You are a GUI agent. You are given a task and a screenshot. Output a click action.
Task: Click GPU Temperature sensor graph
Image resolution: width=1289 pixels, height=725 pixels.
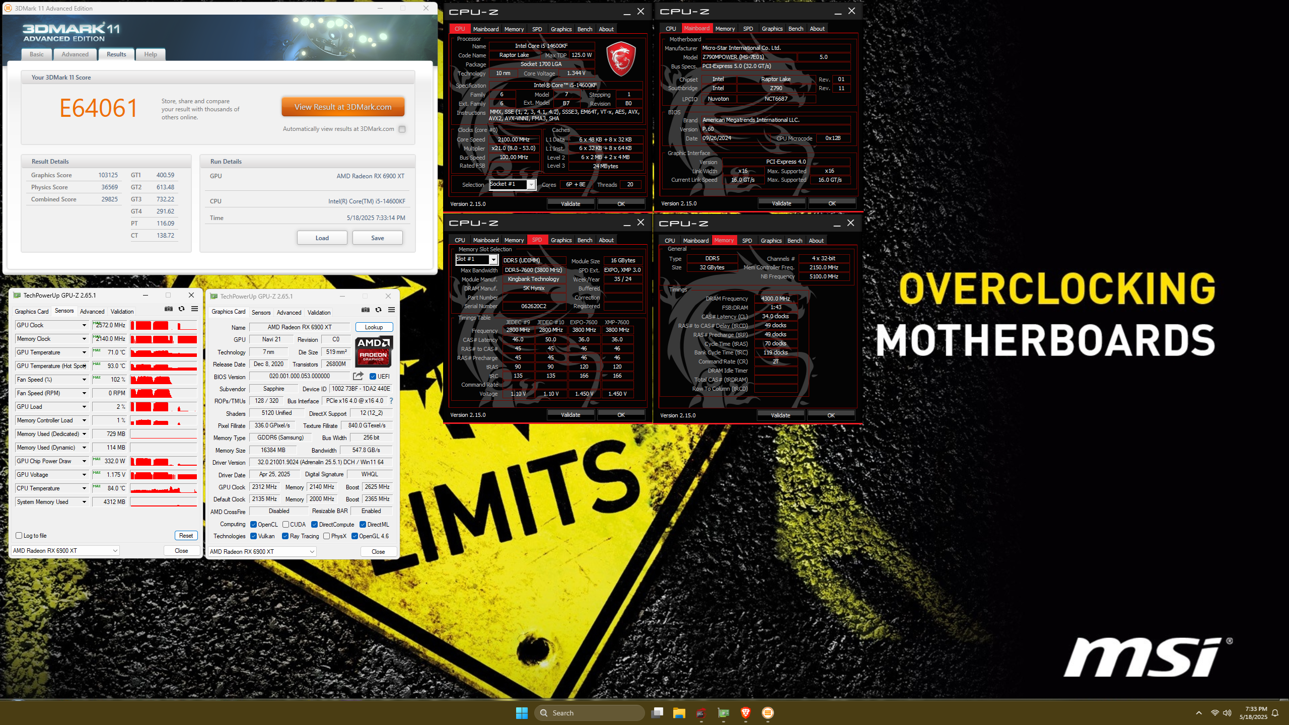164,352
